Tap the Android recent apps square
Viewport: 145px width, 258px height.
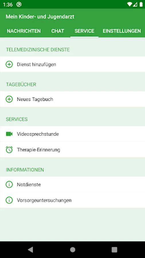(114, 250)
